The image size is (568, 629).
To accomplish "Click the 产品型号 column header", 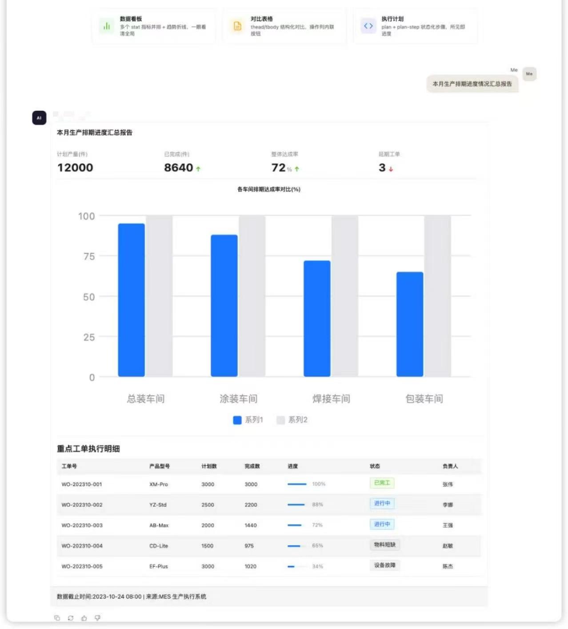I will click(160, 466).
